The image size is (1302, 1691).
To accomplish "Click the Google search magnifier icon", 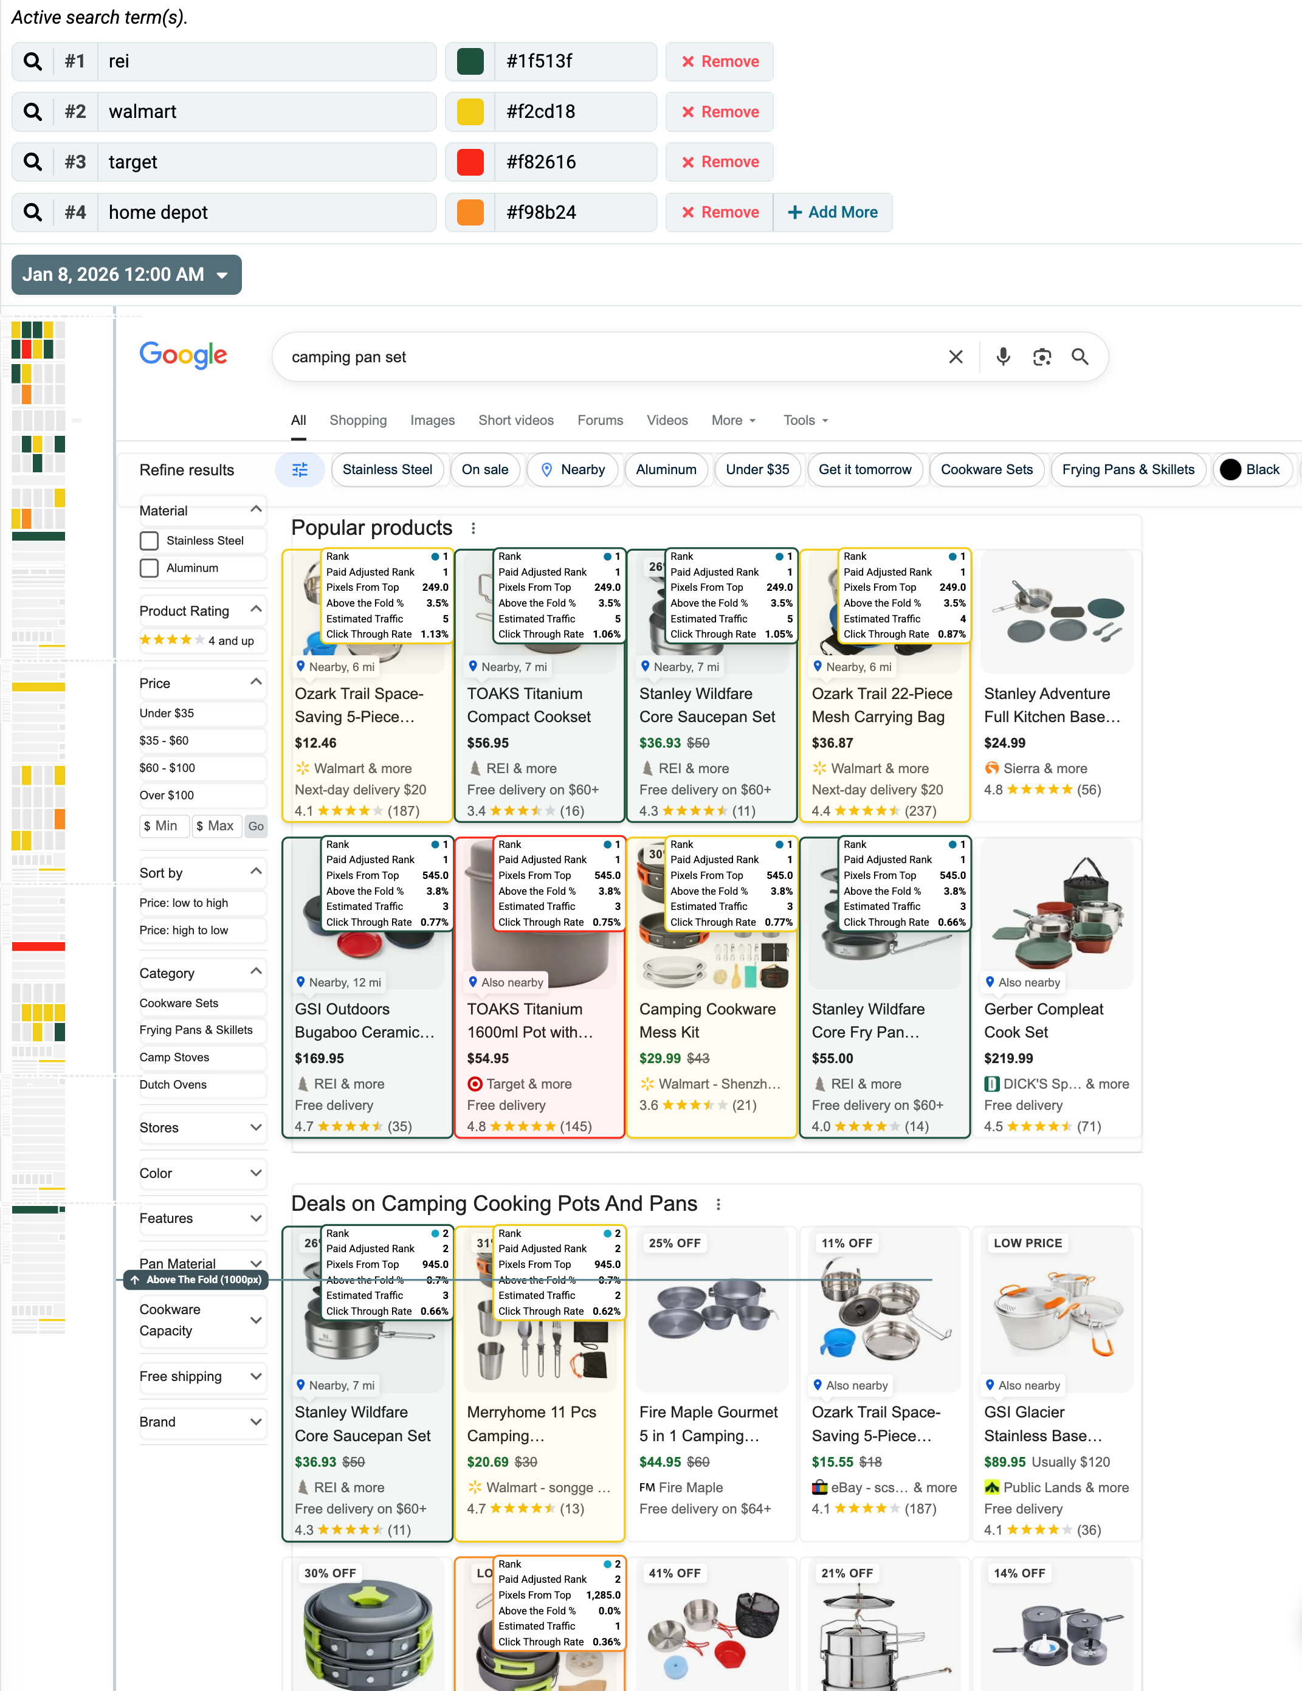I will pyautogui.click(x=1079, y=356).
